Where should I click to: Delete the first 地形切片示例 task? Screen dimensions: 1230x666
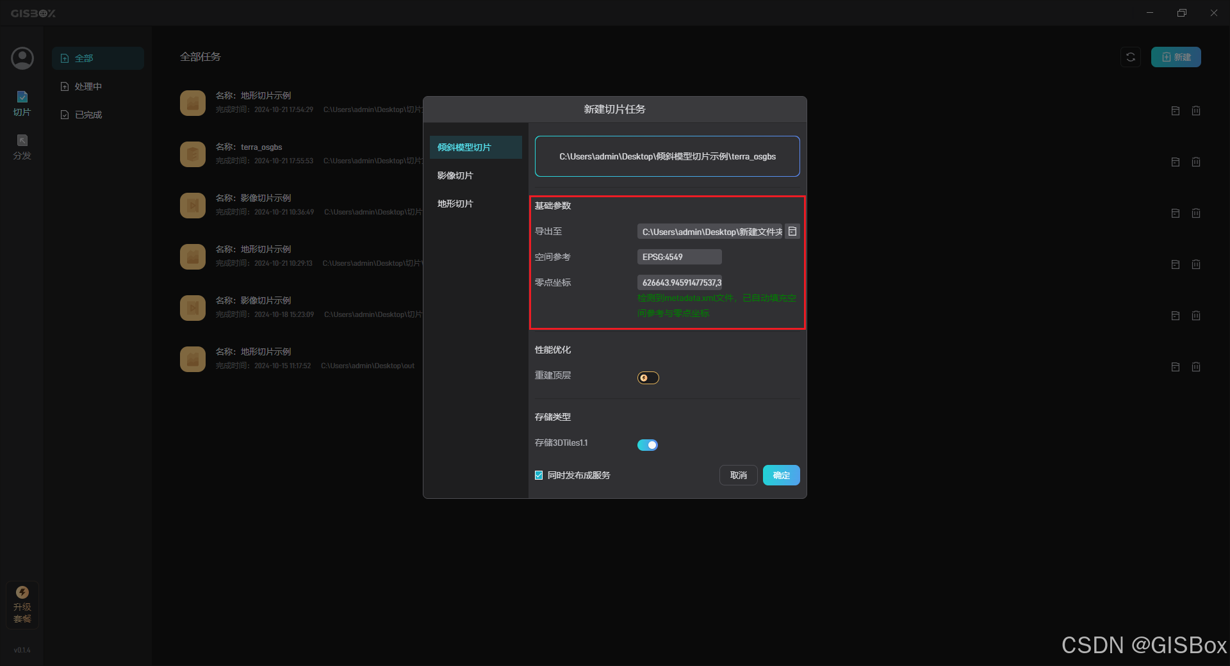[1196, 111]
